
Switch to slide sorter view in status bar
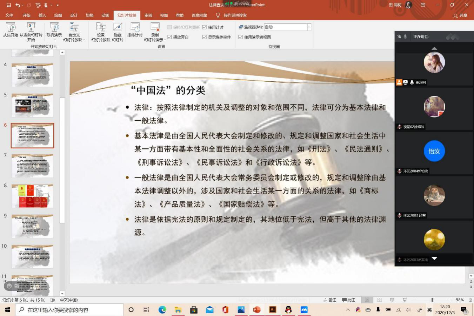tap(380, 300)
